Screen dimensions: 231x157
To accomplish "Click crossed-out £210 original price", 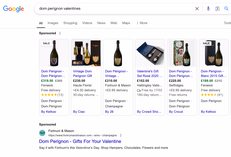I will point(218,81).
